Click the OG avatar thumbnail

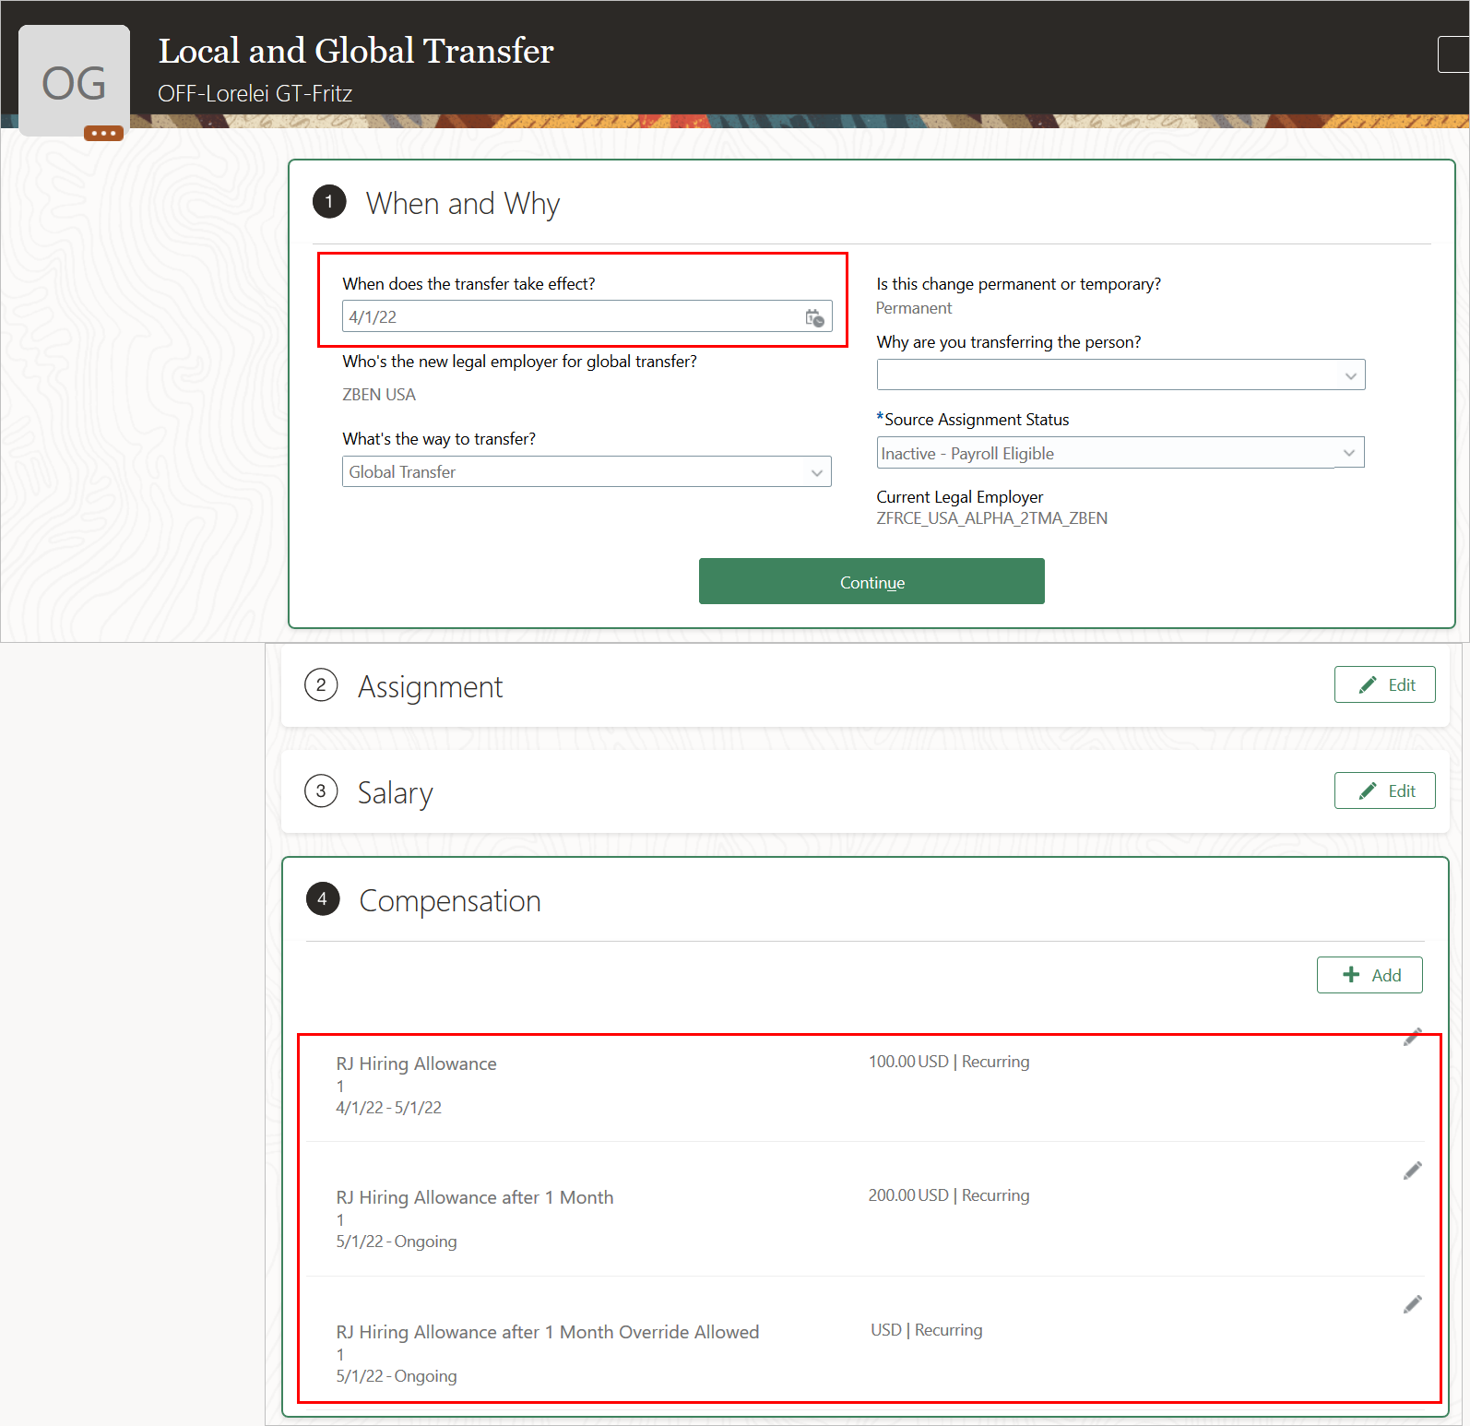[74, 81]
